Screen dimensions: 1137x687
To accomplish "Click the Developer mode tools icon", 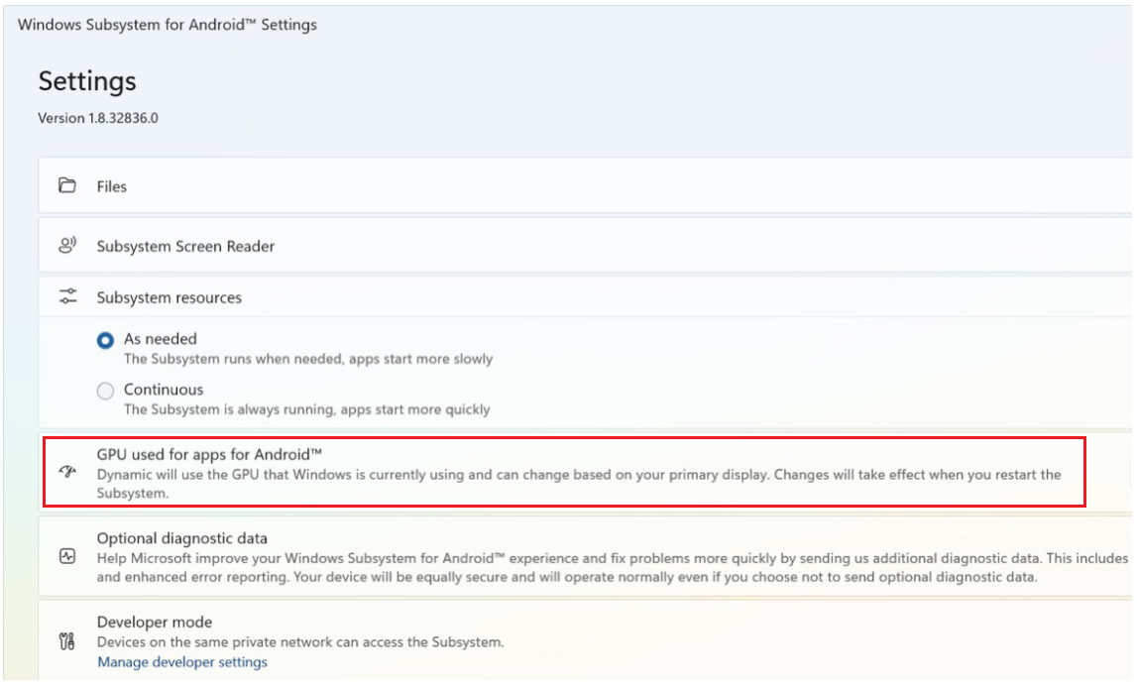I will click(x=67, y=641).
